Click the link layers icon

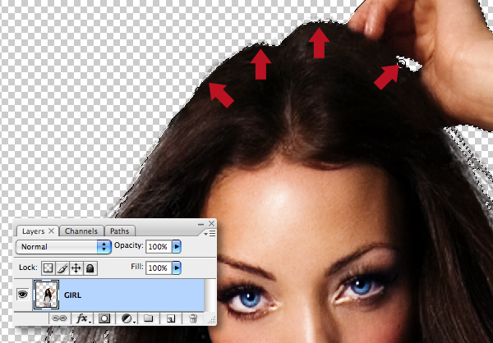click(59, 318)
